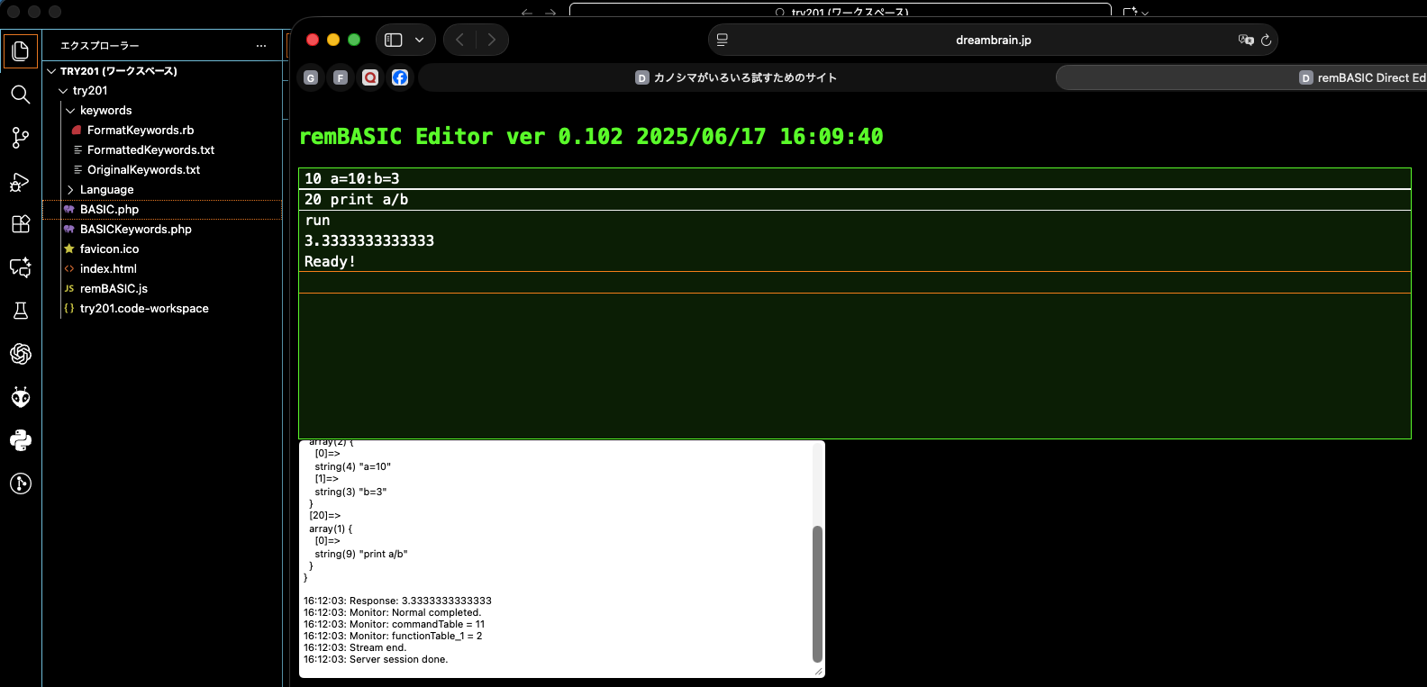Viewport: 1427px width, 687px height.
Task: Select the カノシマがいろいろ試すためのサイト tab
Action: click(736, 77)
